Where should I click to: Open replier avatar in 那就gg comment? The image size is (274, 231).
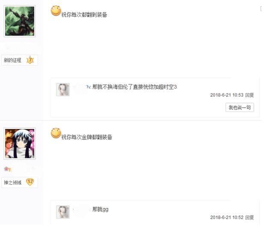pos(63,212)
